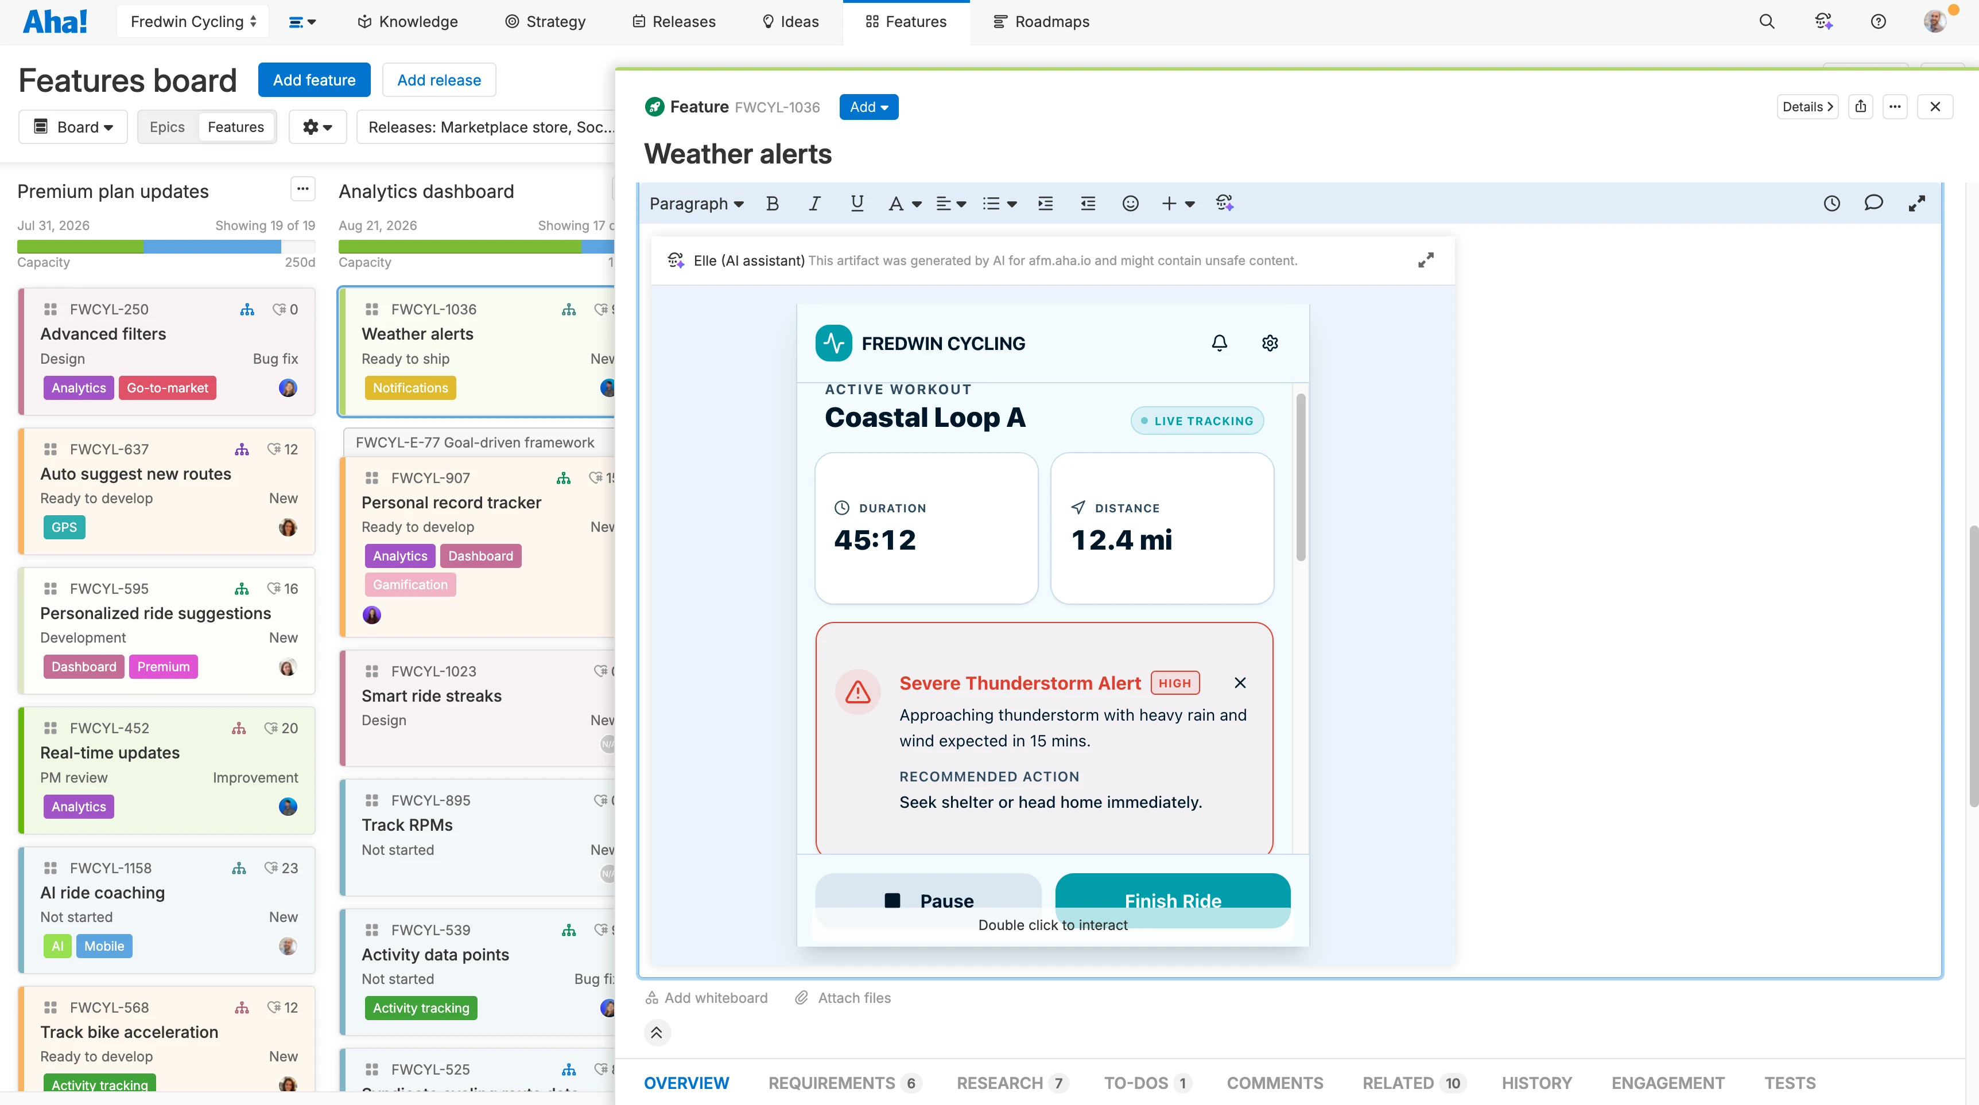Close the feature details drawer

[1935, 107]
